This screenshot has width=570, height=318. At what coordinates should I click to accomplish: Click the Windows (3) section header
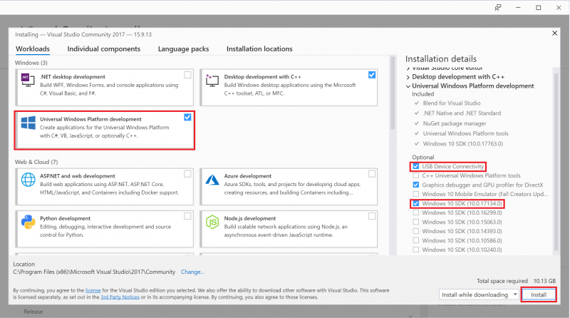(x=31, y=63)
